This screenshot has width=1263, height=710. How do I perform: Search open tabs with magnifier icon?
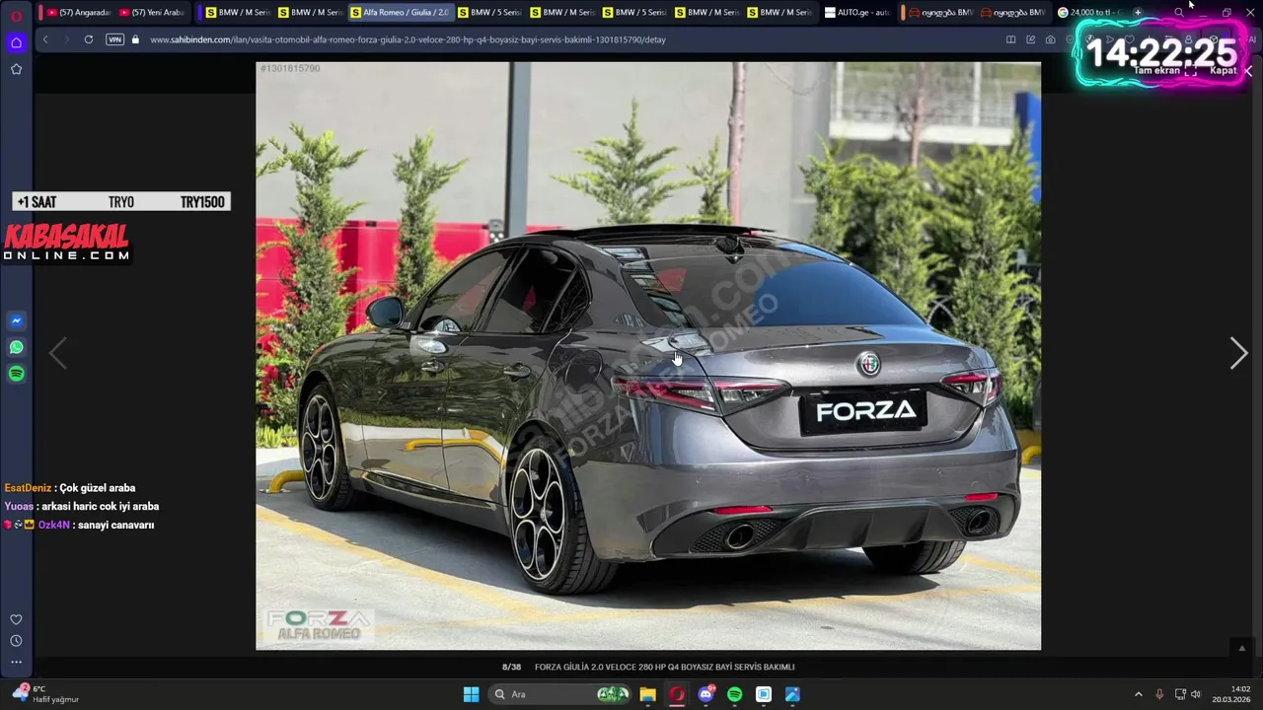click(1178, 13)
